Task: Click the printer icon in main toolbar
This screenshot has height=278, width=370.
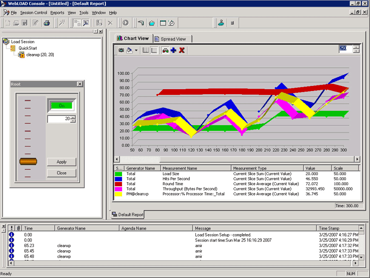Action: 46,23
